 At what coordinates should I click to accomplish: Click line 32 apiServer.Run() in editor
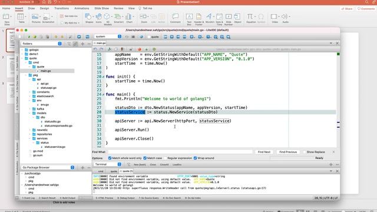point(132,130)
